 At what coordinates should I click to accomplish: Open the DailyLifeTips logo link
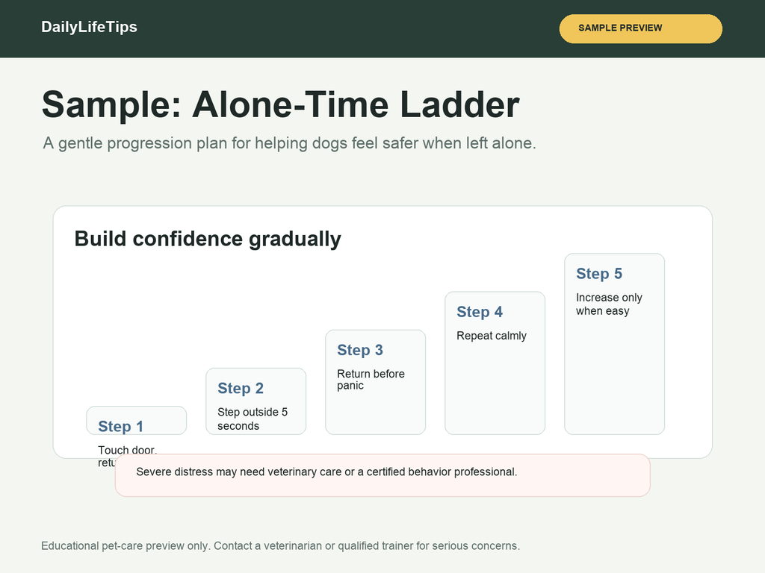click(x=90, y=27)
